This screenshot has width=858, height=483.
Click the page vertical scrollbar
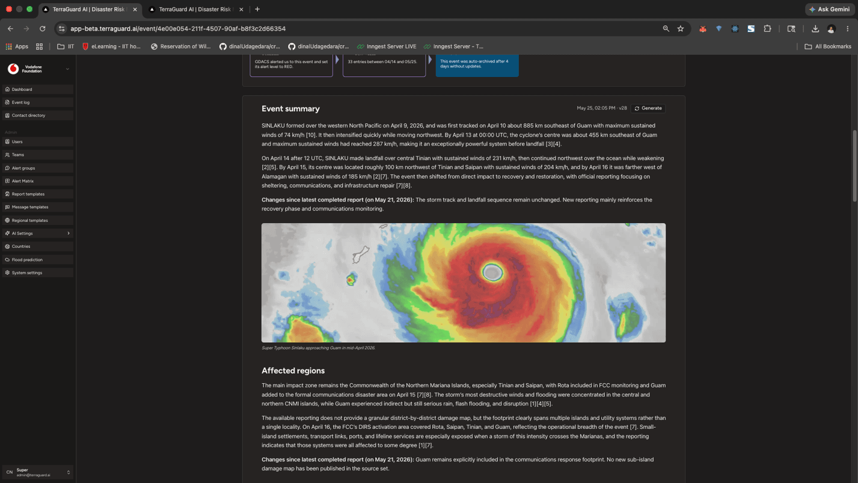[854, 165]
